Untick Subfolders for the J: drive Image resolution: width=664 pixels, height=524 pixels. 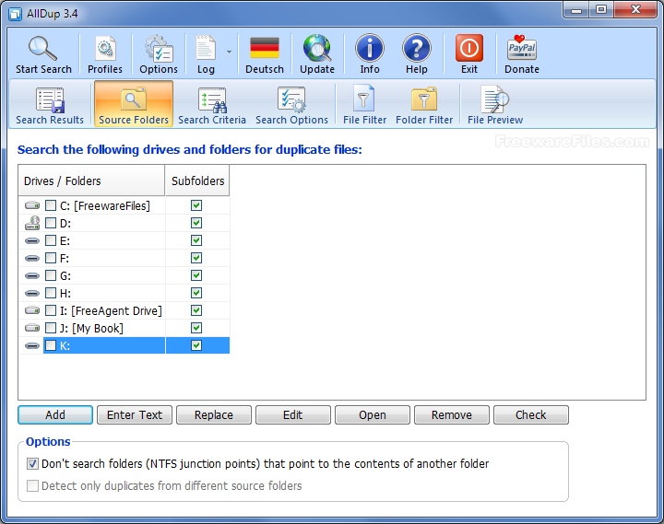(x=196, y=328)
